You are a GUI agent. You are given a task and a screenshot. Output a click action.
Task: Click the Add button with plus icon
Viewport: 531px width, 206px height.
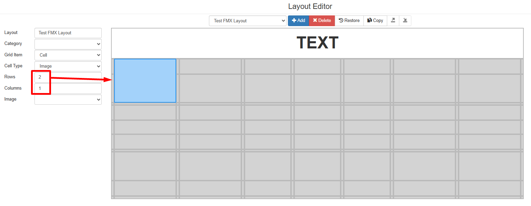point(299,21)
